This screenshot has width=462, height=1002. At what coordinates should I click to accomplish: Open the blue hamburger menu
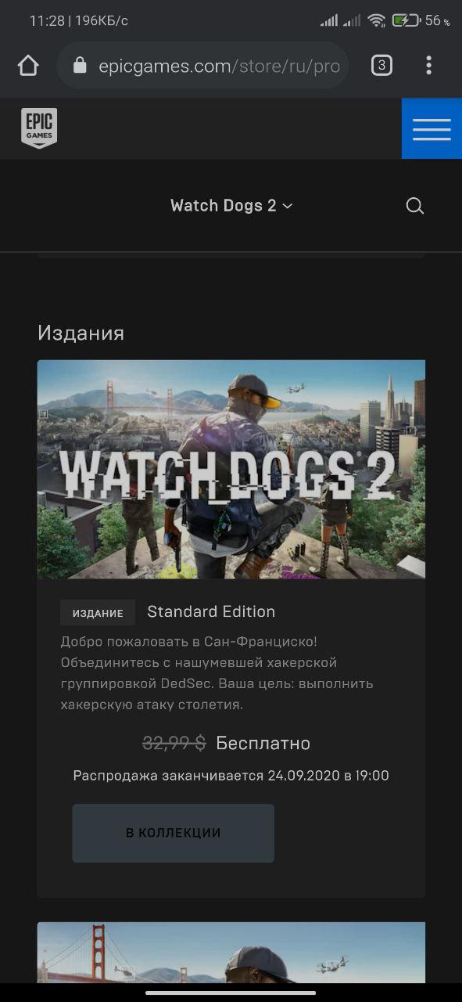(x=432, y=128)
